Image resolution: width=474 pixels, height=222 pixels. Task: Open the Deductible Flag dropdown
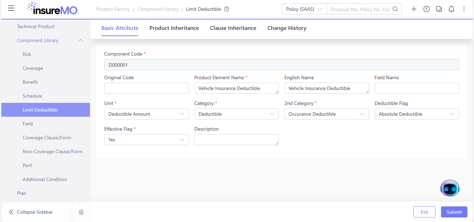pyautogui.click(x=417, y=114)
